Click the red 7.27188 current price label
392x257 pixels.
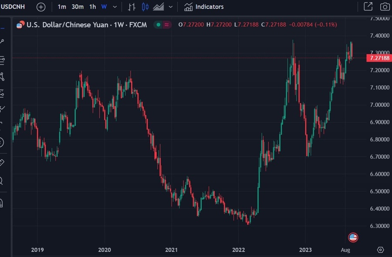(379, 58)
